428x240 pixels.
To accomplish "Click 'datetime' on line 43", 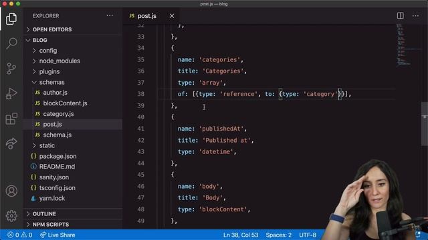I will pyautogui.click(x=216, y=152).
